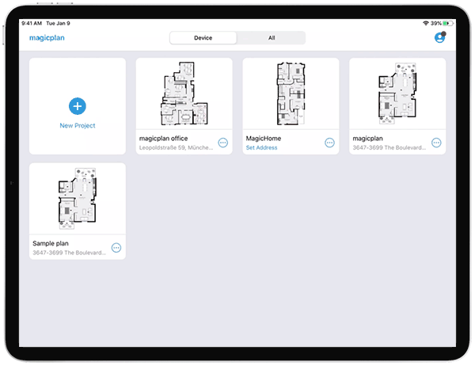This screenshot has height=366, width=475.
Task: Click the New Project label
Action: tap(78, 125)
